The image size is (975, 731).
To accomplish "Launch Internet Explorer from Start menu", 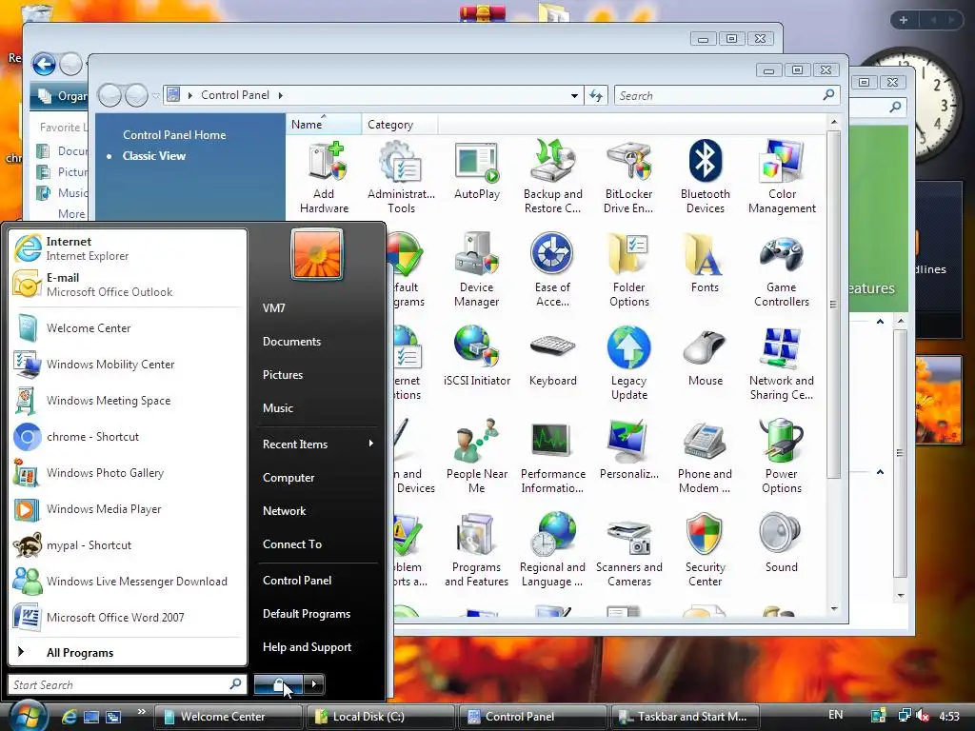I will 128,248.
